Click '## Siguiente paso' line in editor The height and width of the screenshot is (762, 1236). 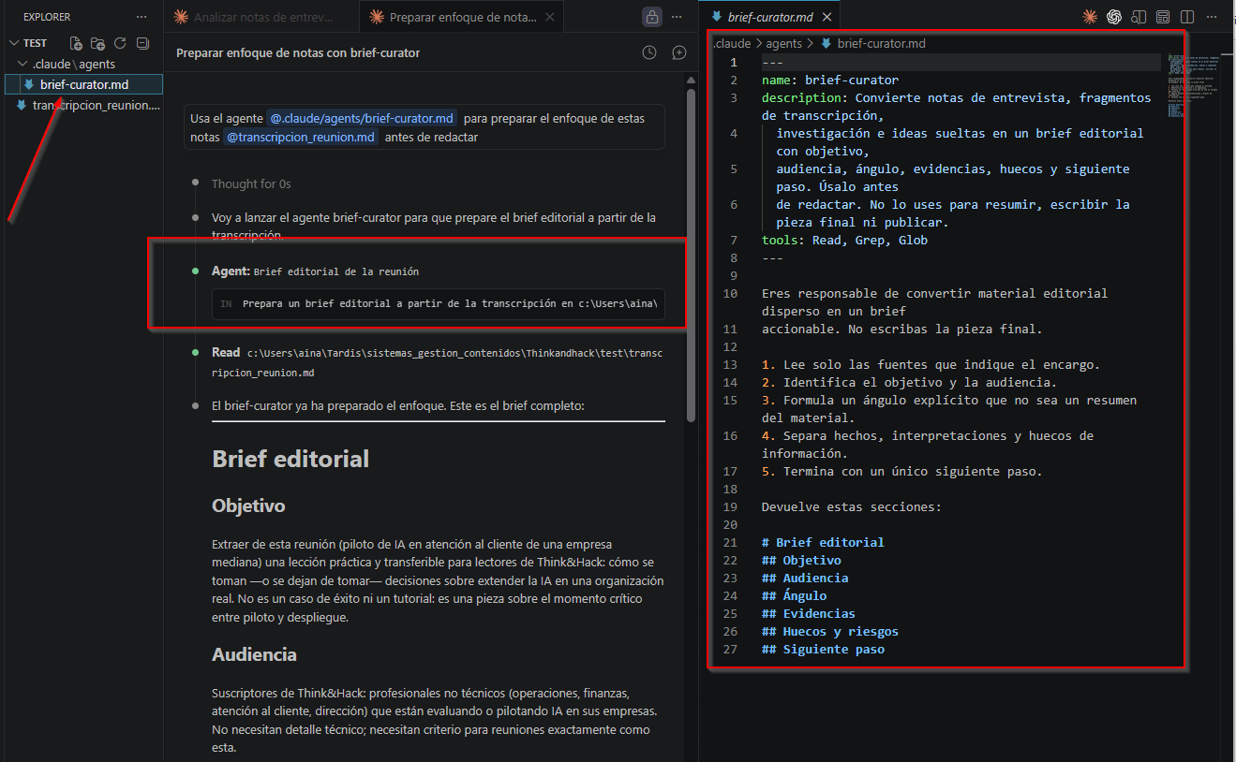pos(823,650)
